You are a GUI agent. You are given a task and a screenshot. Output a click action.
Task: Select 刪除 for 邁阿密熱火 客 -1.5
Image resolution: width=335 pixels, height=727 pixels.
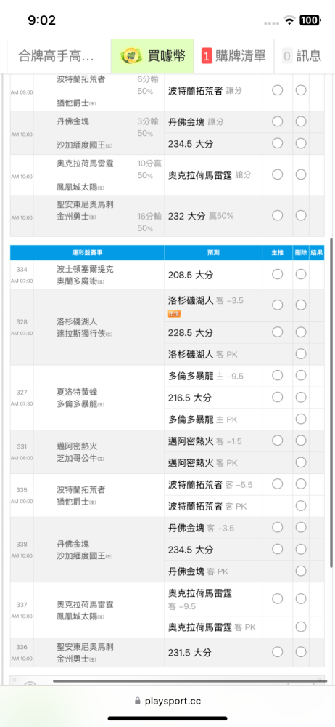coord(301,440)
